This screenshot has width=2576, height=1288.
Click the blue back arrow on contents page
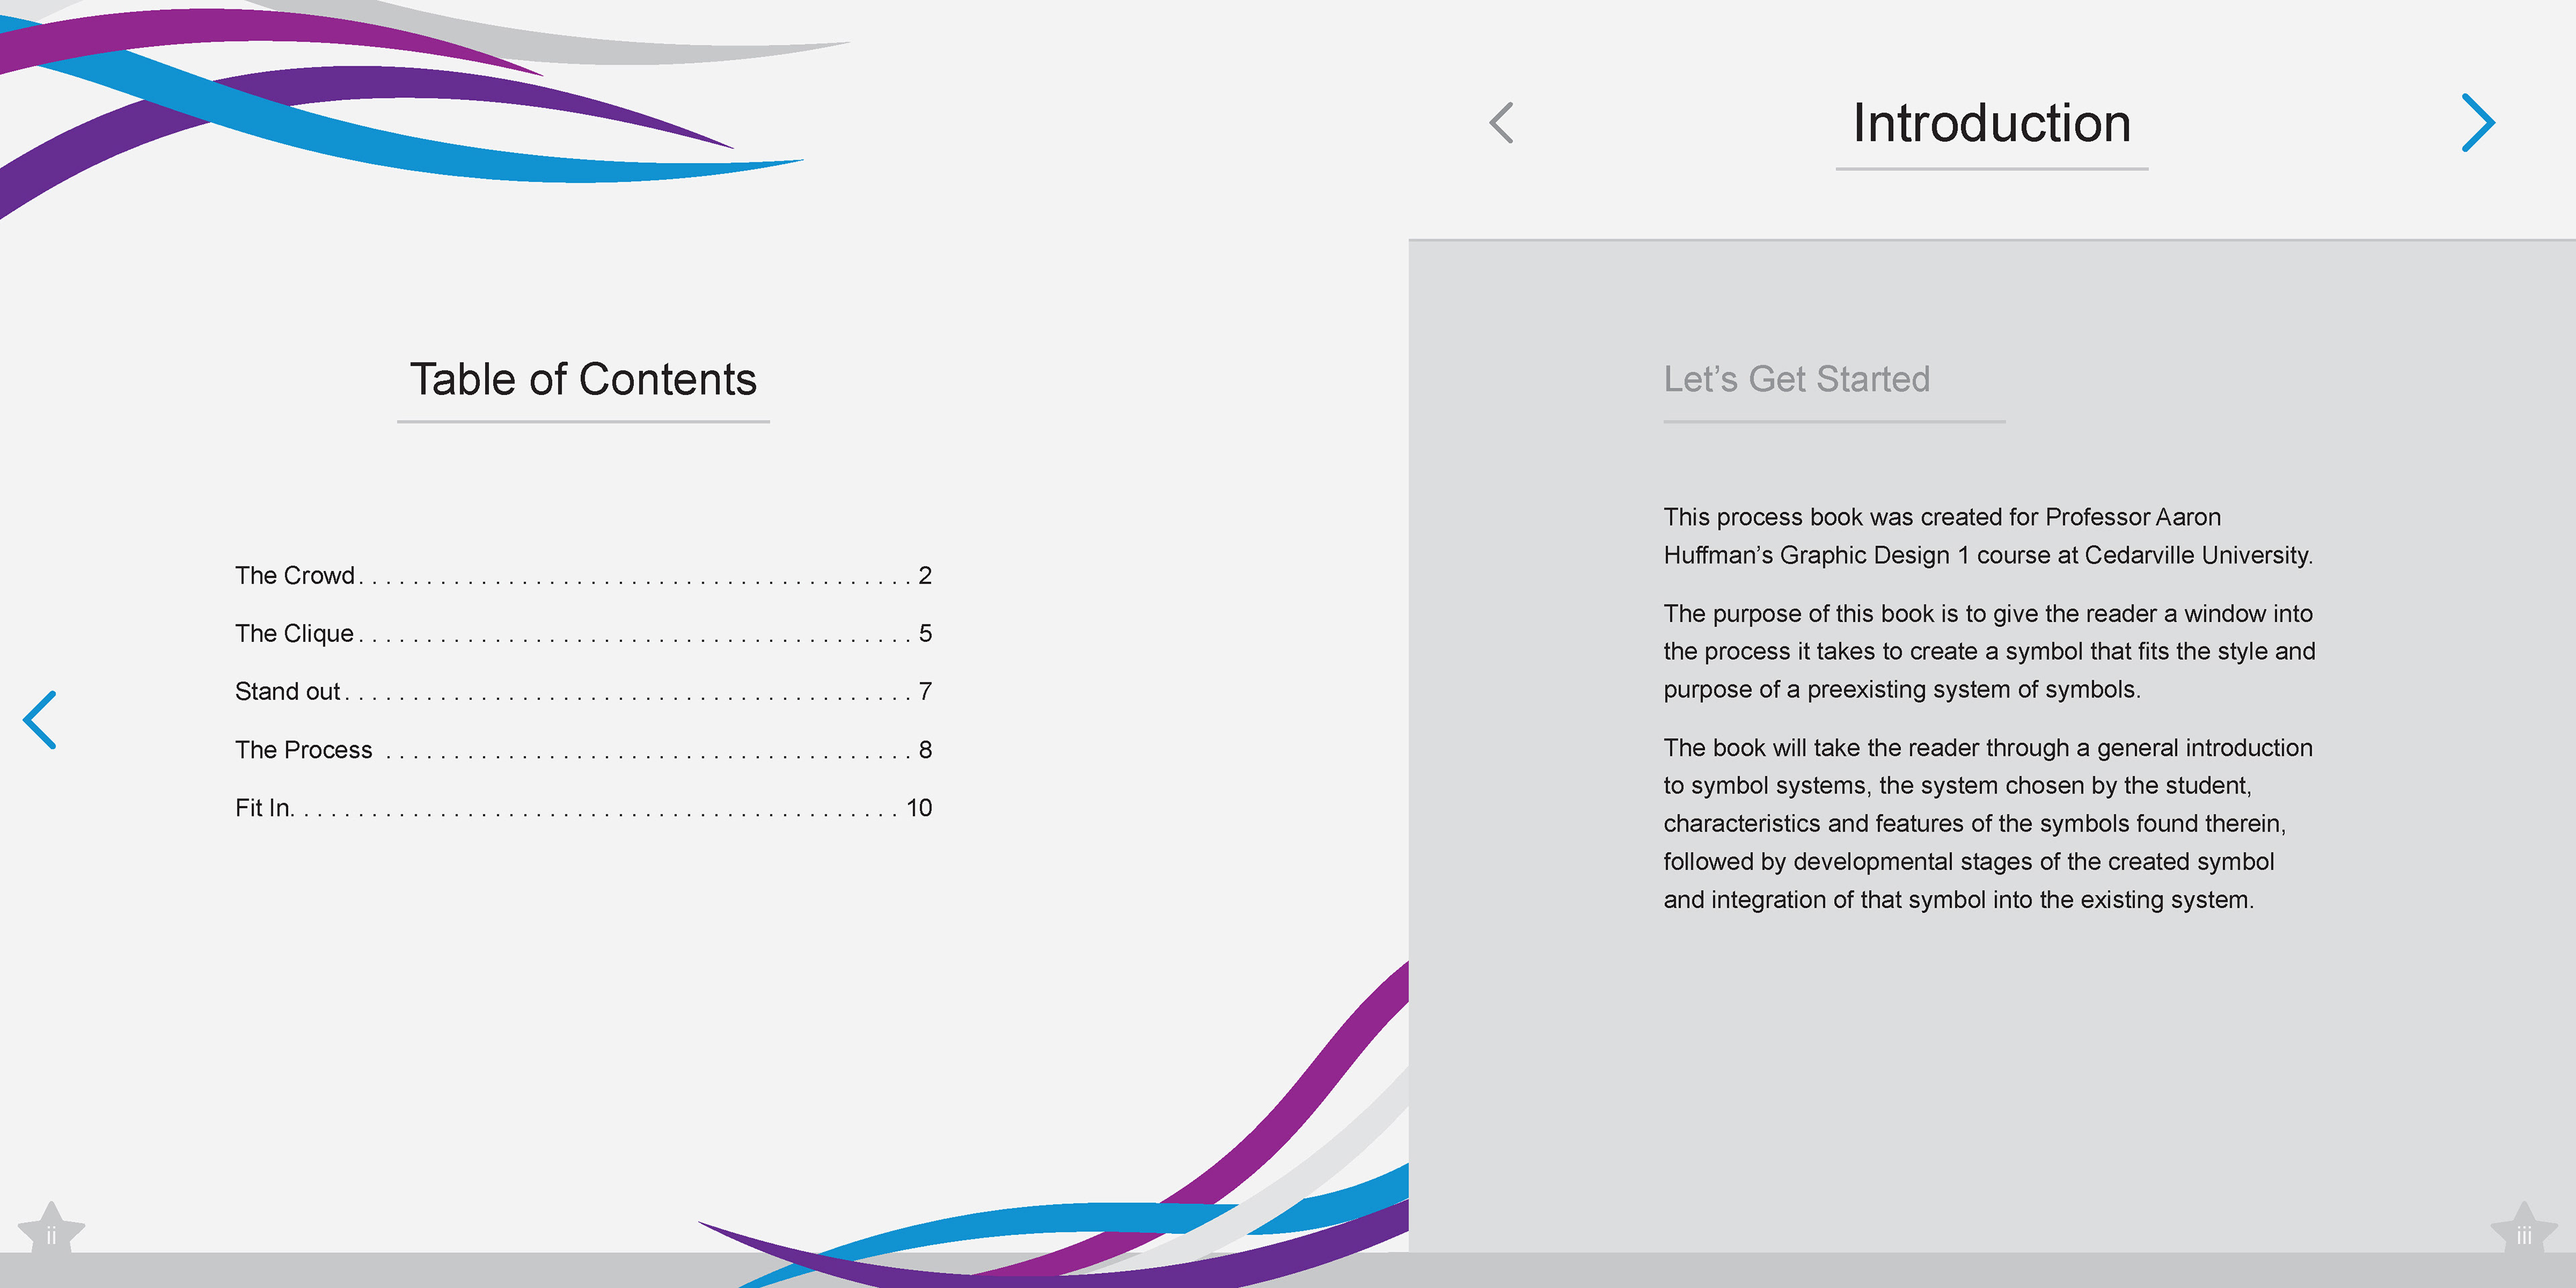(40, 720)
